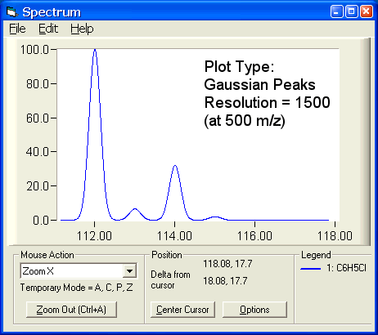Viewport: 378px width, 335px height.
Task: Select the Zoom X combo box field
Action: (79, 271)
